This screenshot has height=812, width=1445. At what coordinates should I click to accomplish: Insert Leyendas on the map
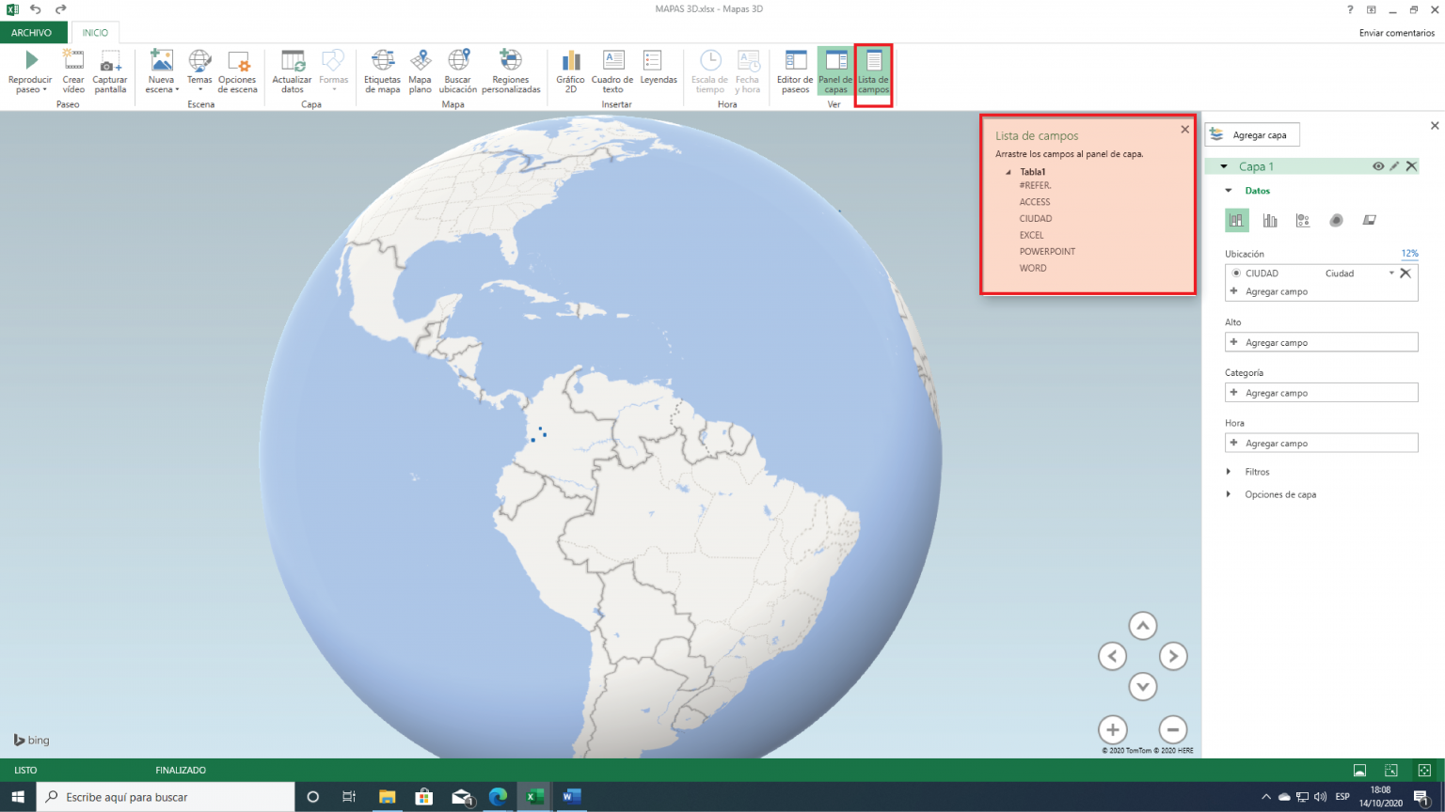tap(659, 70)
